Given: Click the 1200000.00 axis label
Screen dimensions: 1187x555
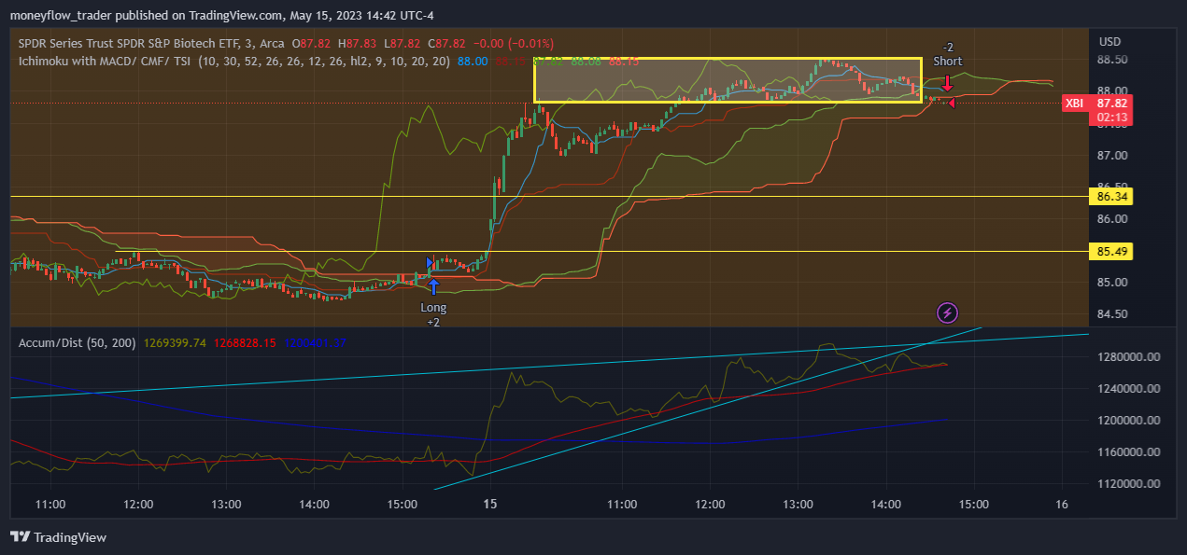Looking at the screenshot, I should 1129,421.
